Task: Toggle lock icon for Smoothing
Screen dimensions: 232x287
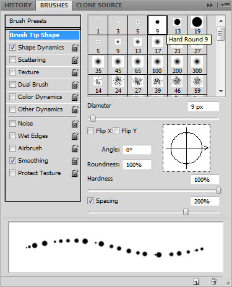Action: [x=75, y=161]
